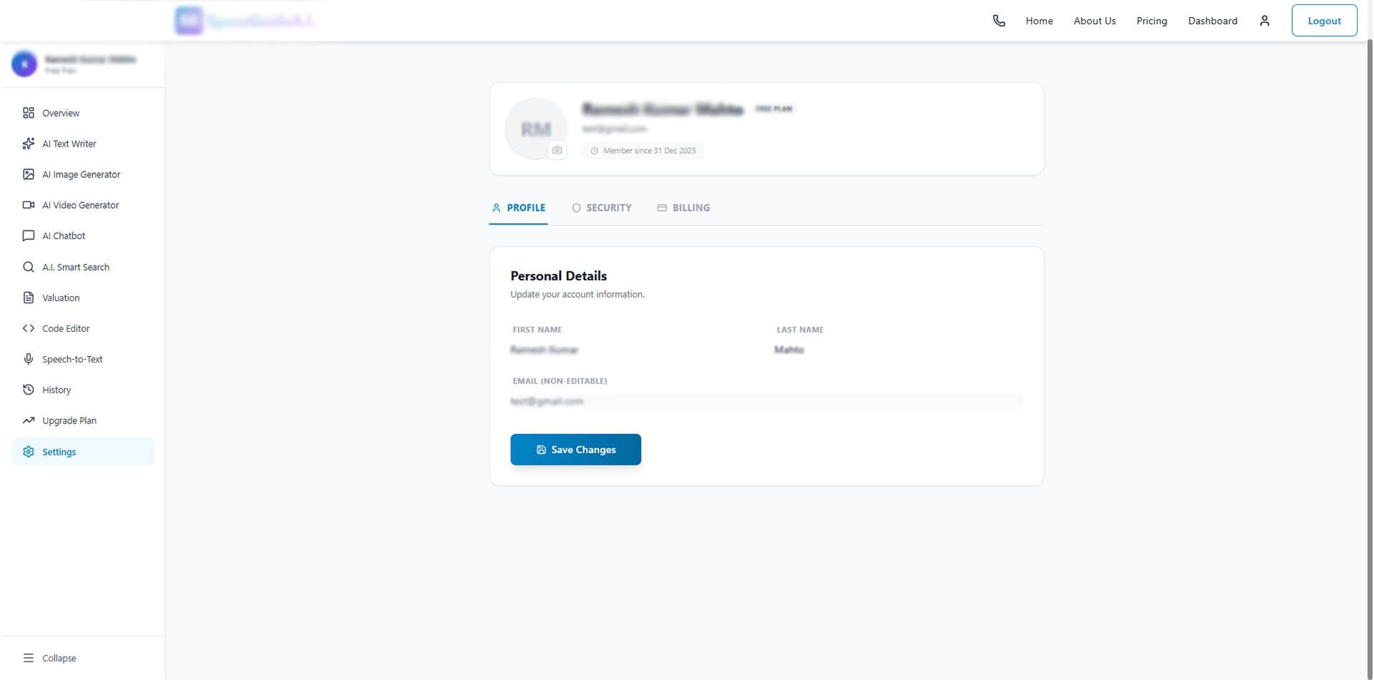The height and width of the screenshot is (680, 1374).
Task: Click the Last Name input field
Action: (x=898, y=350)
